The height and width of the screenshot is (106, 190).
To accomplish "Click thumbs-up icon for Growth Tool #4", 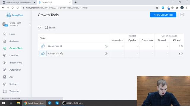I will 43,46.
